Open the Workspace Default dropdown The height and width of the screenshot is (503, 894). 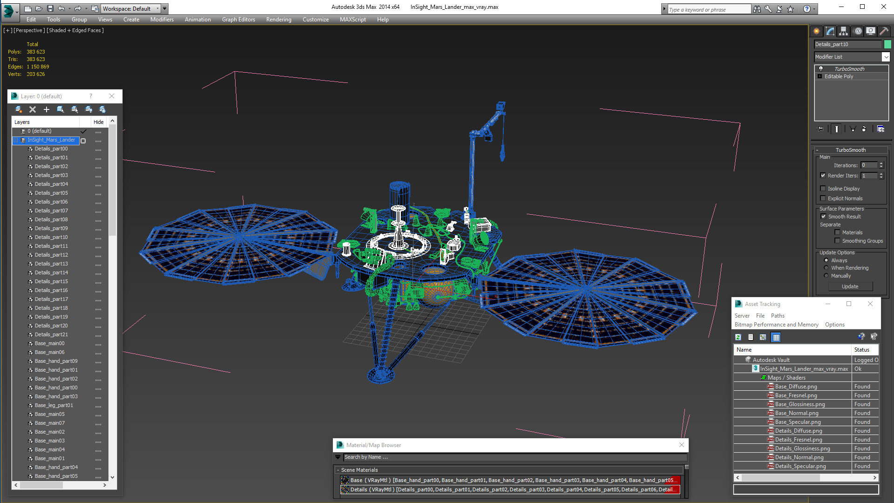(x=131, y=8)
